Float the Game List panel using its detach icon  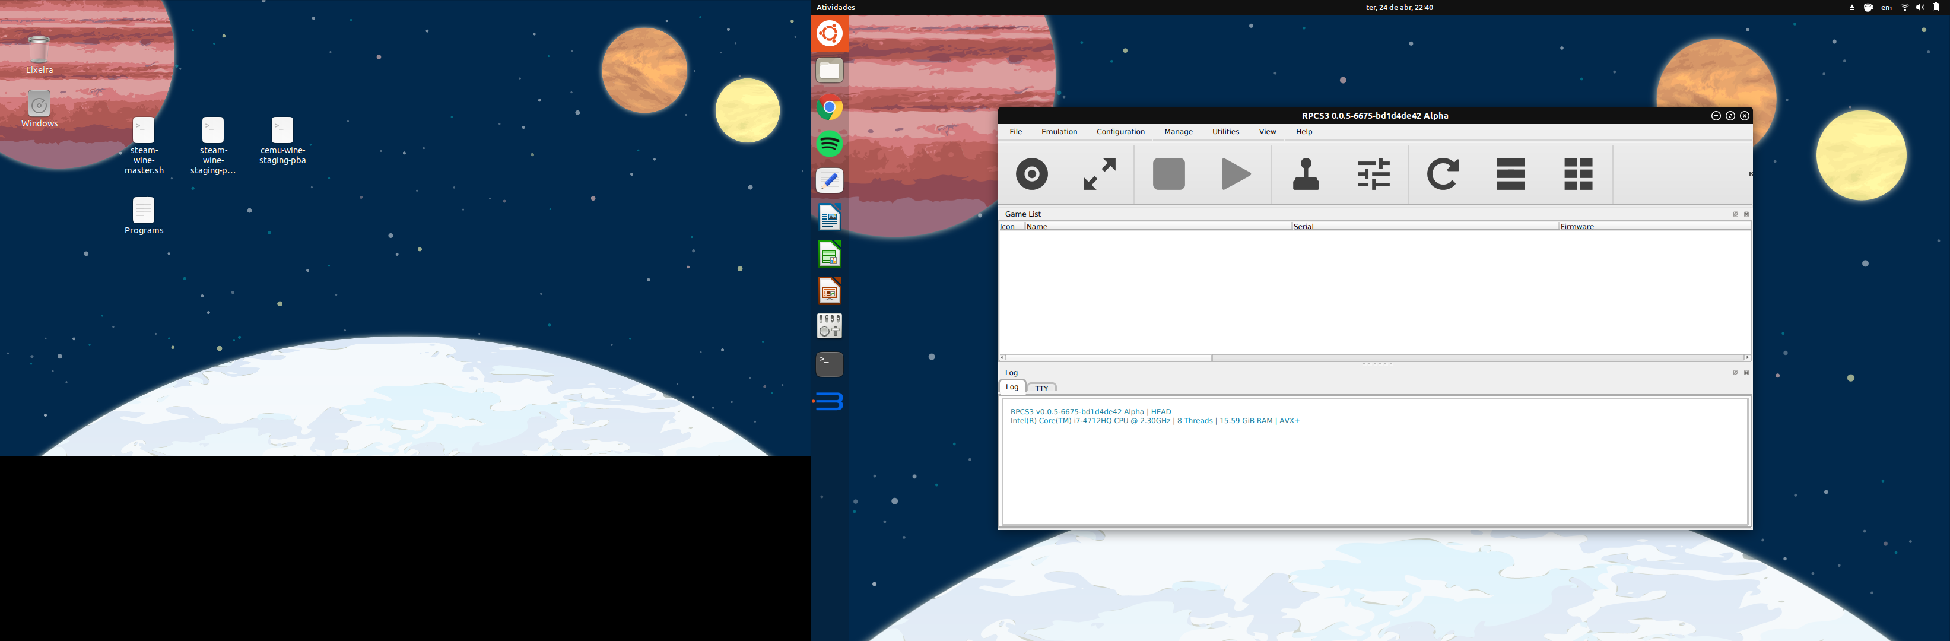(1735, 214)
